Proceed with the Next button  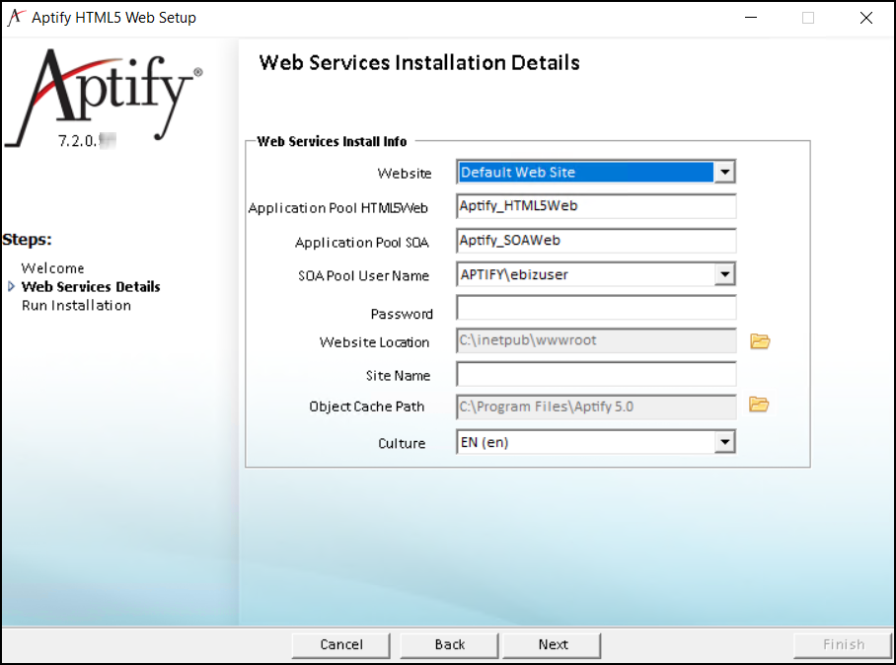[553, 644]
